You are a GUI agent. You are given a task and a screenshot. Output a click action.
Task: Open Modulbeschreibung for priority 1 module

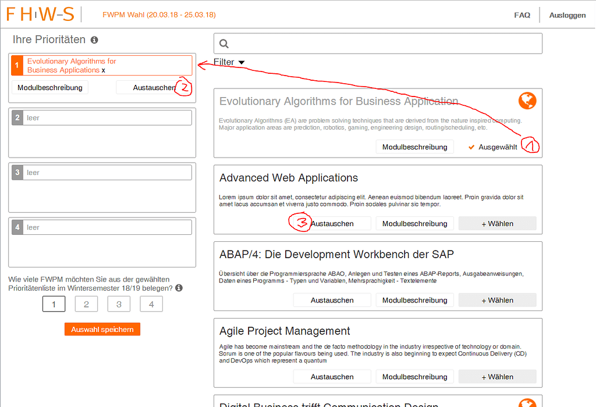pos(49,87)
